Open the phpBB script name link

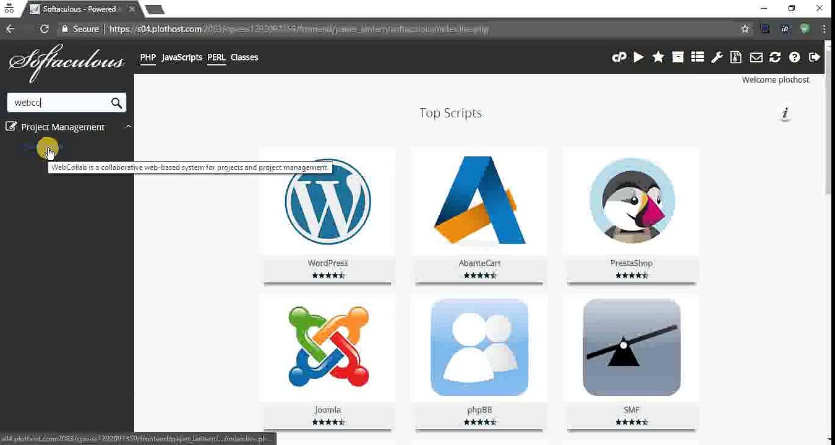[x=479, y=410]
